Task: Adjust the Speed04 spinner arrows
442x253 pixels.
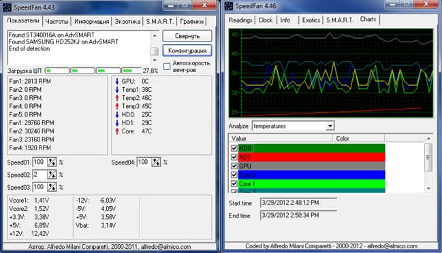Action: [x=156, y=162]
